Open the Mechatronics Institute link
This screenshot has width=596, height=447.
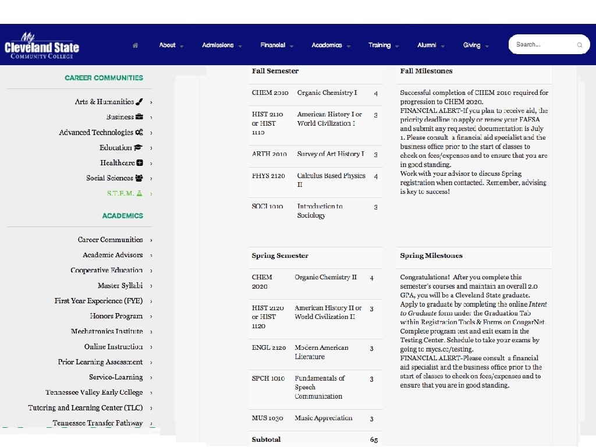(x=107, y=331)
